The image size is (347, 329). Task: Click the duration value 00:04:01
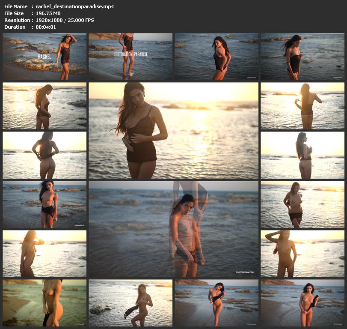coord(46,27)
